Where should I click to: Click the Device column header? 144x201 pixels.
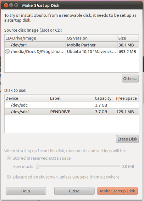(27, 98)
